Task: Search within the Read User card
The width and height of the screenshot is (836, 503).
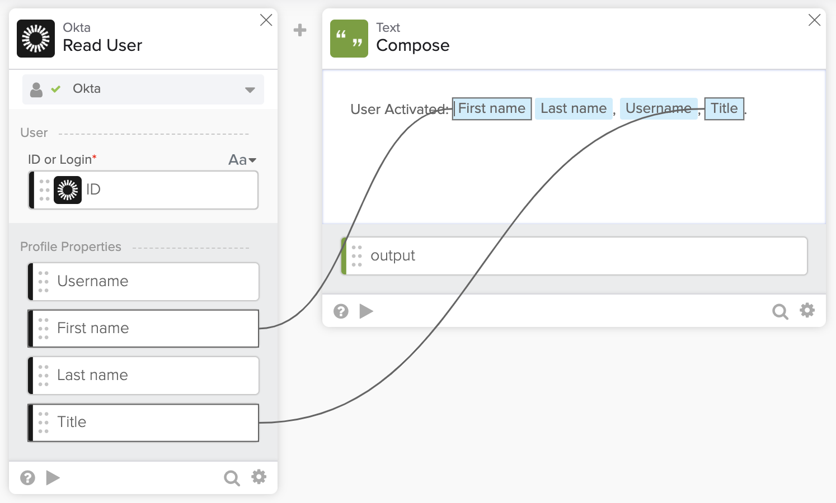Action: tap(232, 478)
